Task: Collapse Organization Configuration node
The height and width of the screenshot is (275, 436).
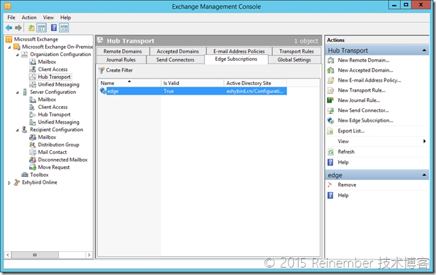Action: (x=17, y=55)
